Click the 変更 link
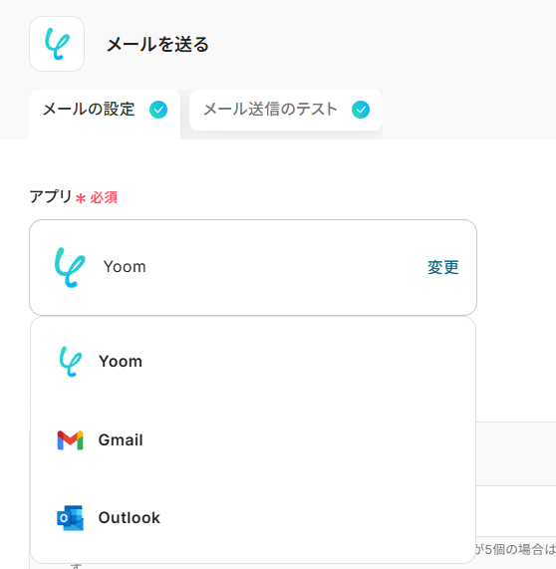This screenshot has height=569, width=556. (443, 267)
